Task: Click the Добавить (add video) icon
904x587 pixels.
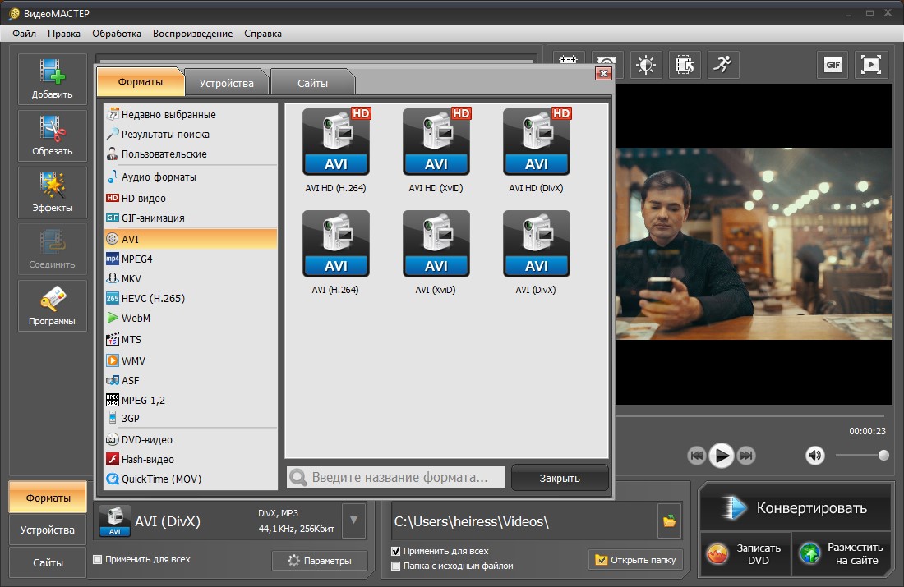Action: point(52,79)
